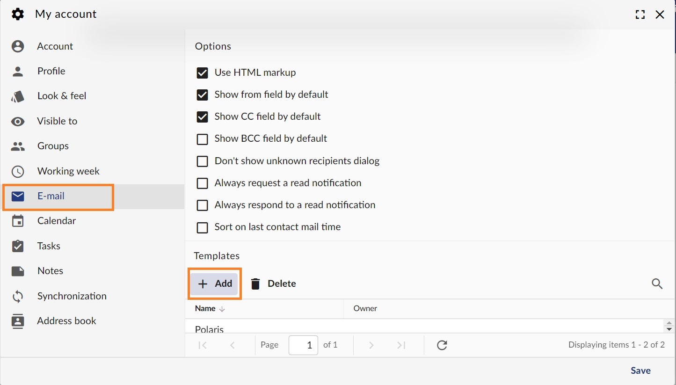The width and height of the screenshot is (676, 385).
Task: Check Always request a read notification
Action: tap(202, 183)
